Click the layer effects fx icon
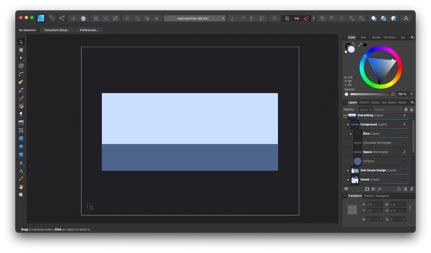The image size is (431, 253). point(379,189)
